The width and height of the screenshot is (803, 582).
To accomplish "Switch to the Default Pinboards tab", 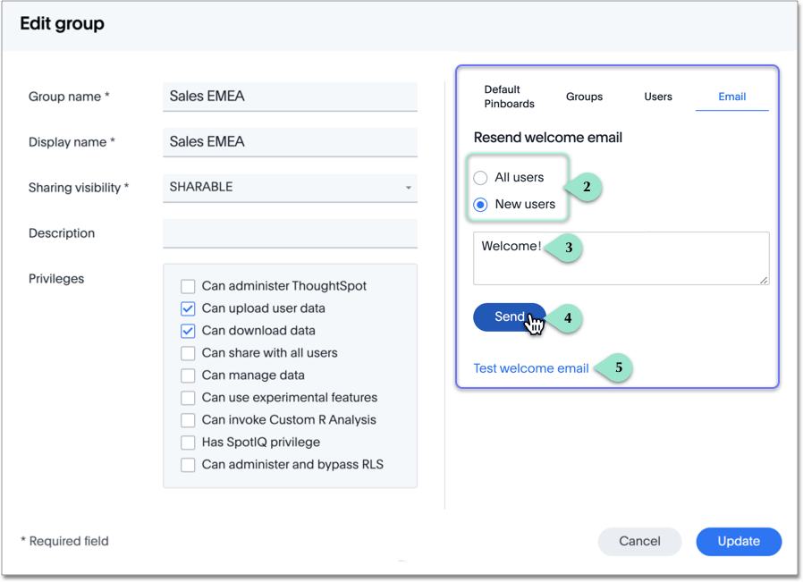I will (x=509, y=97).
